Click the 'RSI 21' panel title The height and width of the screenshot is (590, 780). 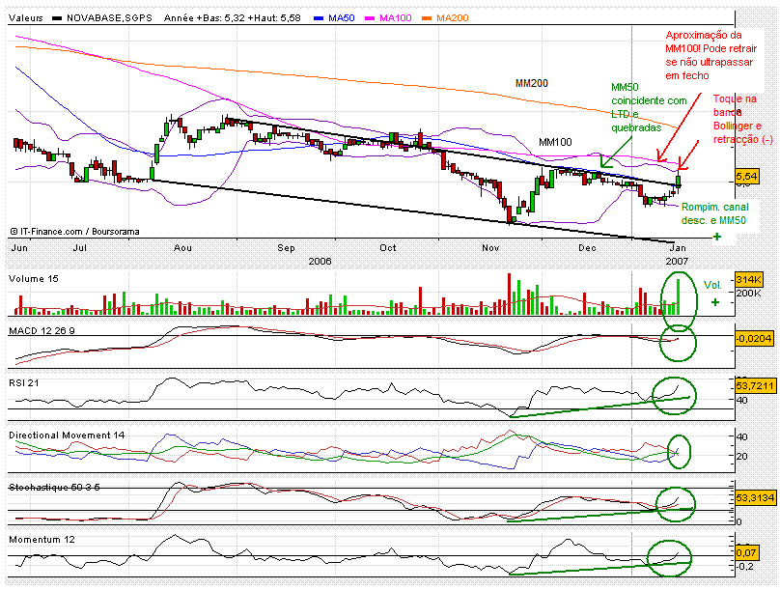(x=23, y=383)
